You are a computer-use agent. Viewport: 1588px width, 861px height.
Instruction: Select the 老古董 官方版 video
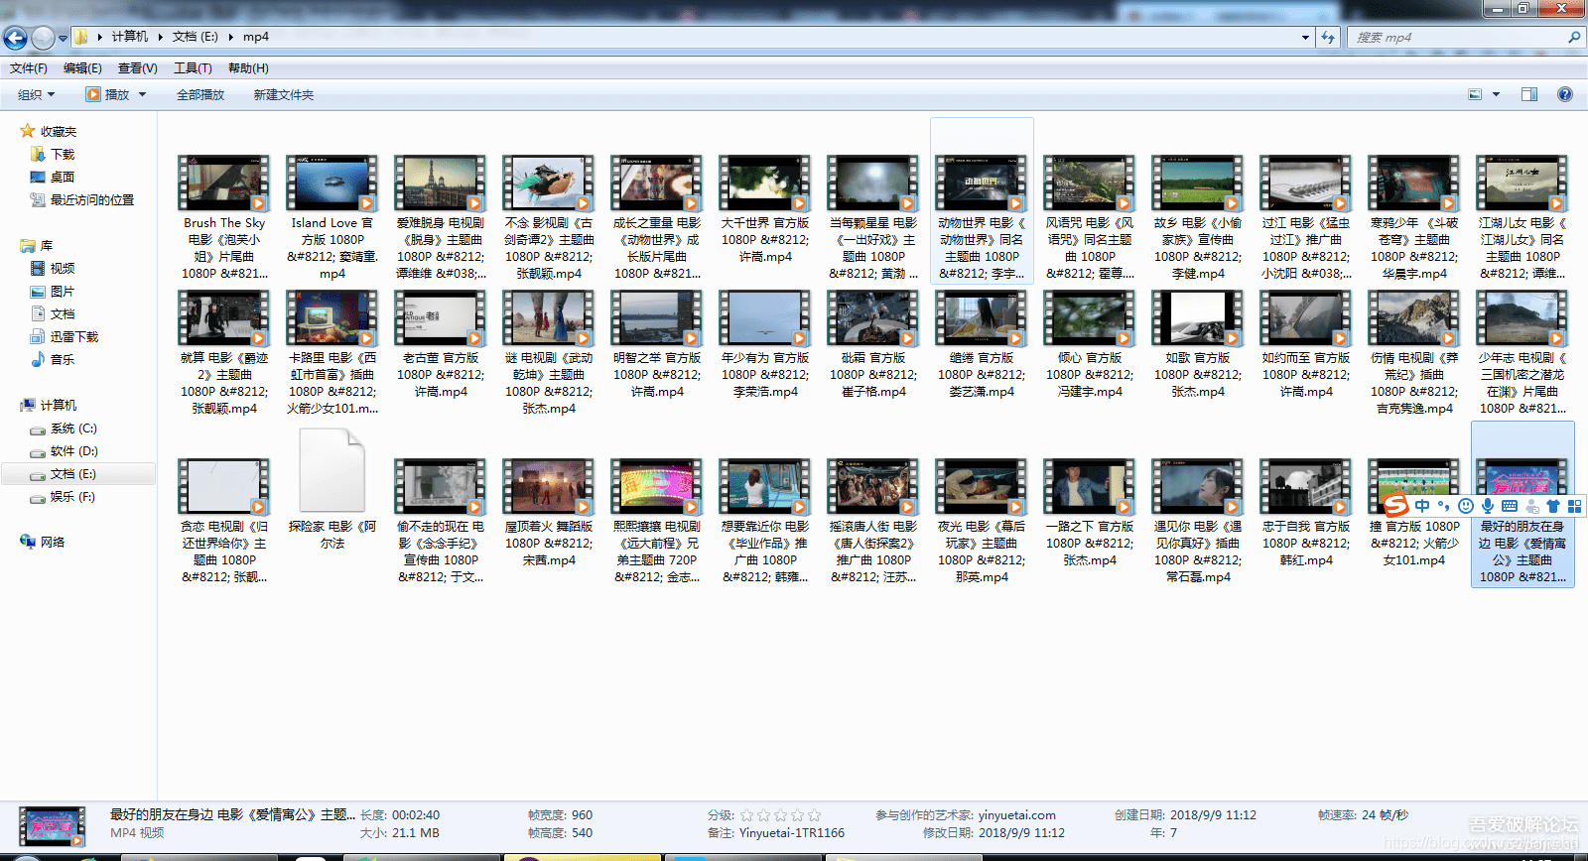point(441,345)
